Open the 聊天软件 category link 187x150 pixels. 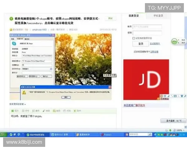[x=60, y=30]
